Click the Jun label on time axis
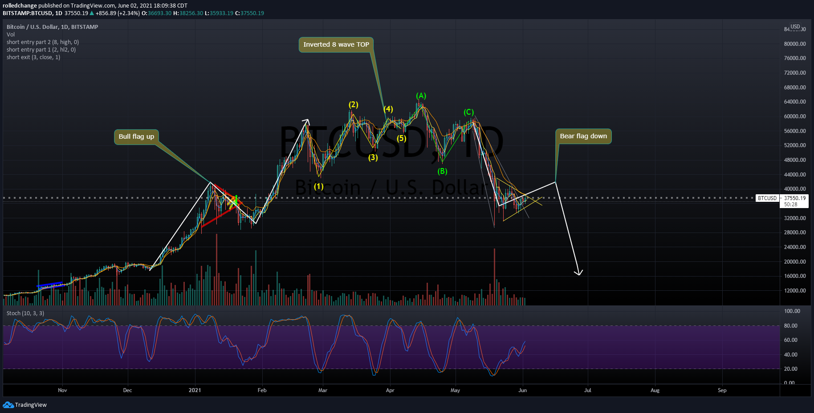 pyautogui.click(x=523, y=390)
